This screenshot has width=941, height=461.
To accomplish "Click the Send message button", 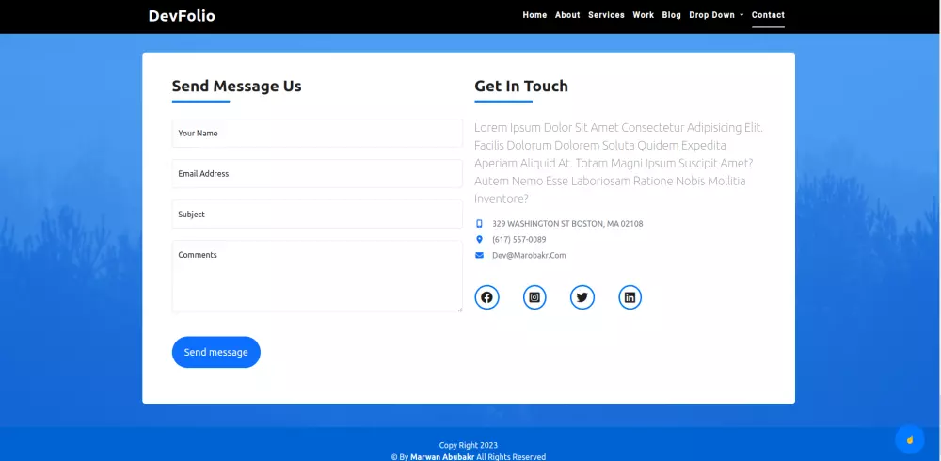I will [x=216, y=352].
